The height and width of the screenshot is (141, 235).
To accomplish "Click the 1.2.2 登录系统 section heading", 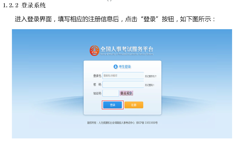I will tap(24, 6).
